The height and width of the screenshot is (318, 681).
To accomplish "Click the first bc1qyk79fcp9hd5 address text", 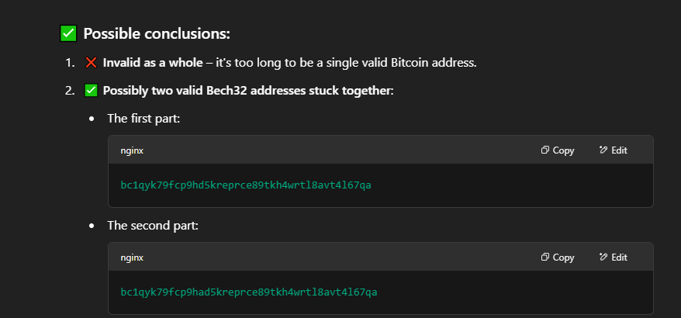I will pos(246,185).
